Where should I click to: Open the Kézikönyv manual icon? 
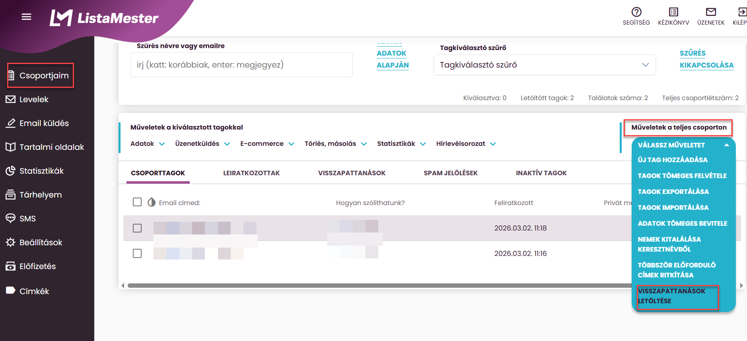click(673, 12)
